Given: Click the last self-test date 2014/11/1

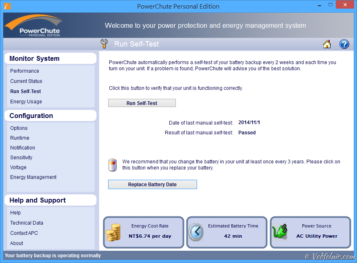Looking at the screenshot, I should (x=249, y=123).
